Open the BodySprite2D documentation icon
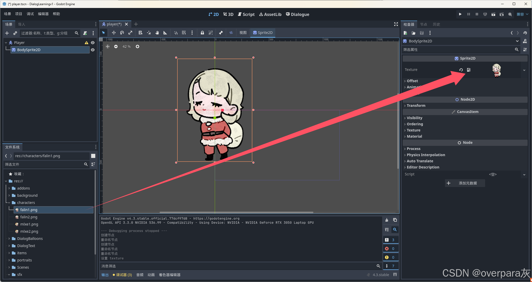Viewport: 532px width, 282px height. click(525, 41)
